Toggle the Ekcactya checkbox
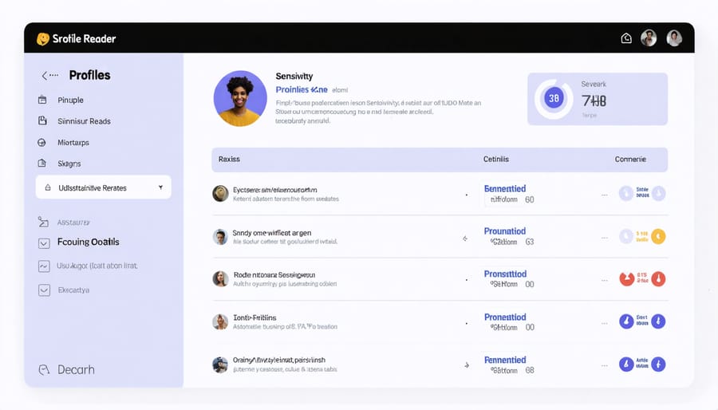The height and width of the screenshot is (410, 718). 44,290
